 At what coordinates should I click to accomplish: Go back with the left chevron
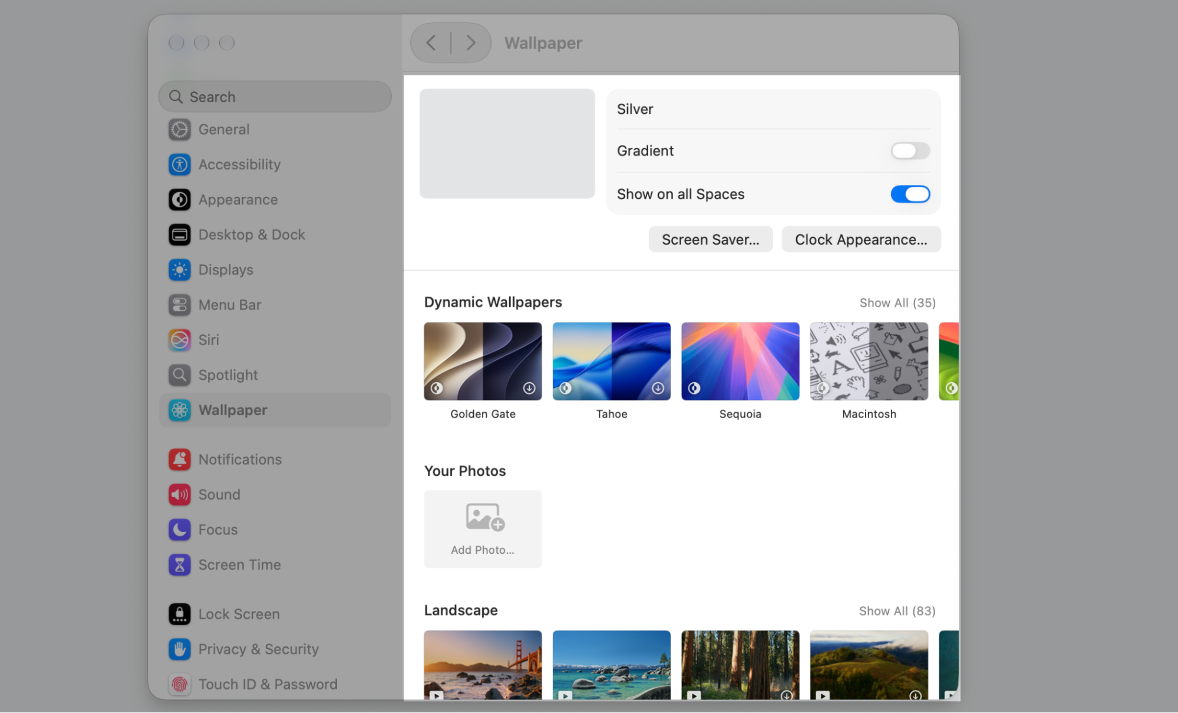431,42
